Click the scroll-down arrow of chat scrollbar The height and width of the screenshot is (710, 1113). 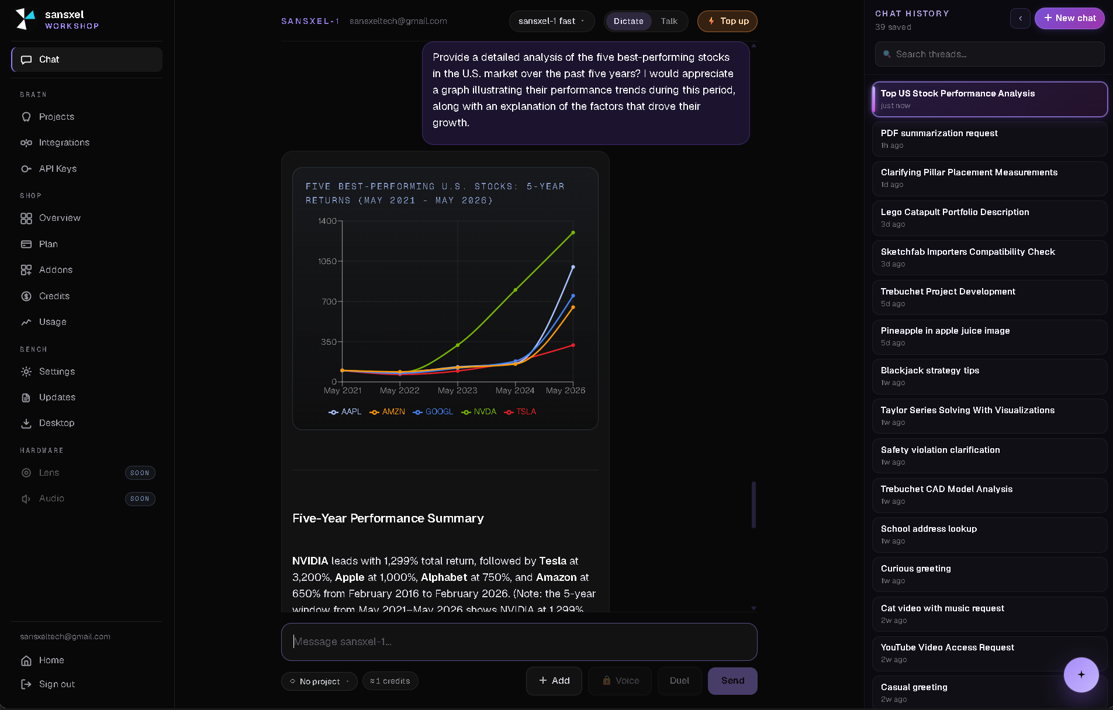(753, 608)
